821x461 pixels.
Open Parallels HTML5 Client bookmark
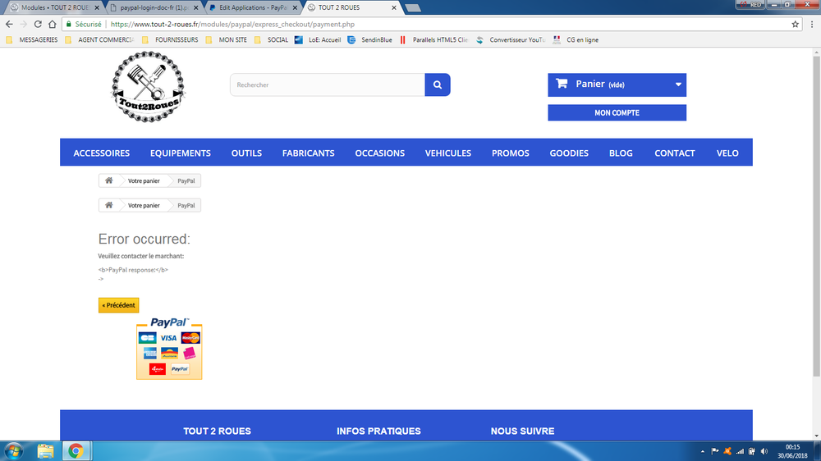pyautogui.click(x=434, y=39)
